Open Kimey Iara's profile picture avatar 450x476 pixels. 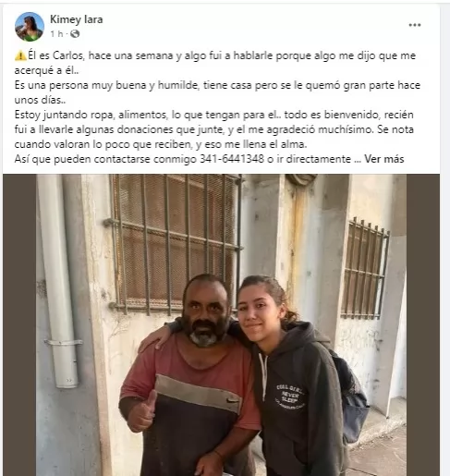pyautogui.click(x=30, y=27)
